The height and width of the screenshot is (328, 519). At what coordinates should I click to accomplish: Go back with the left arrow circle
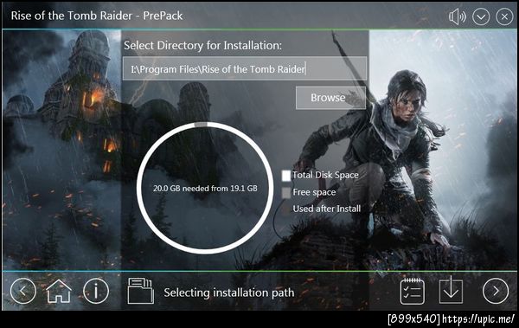22,291
